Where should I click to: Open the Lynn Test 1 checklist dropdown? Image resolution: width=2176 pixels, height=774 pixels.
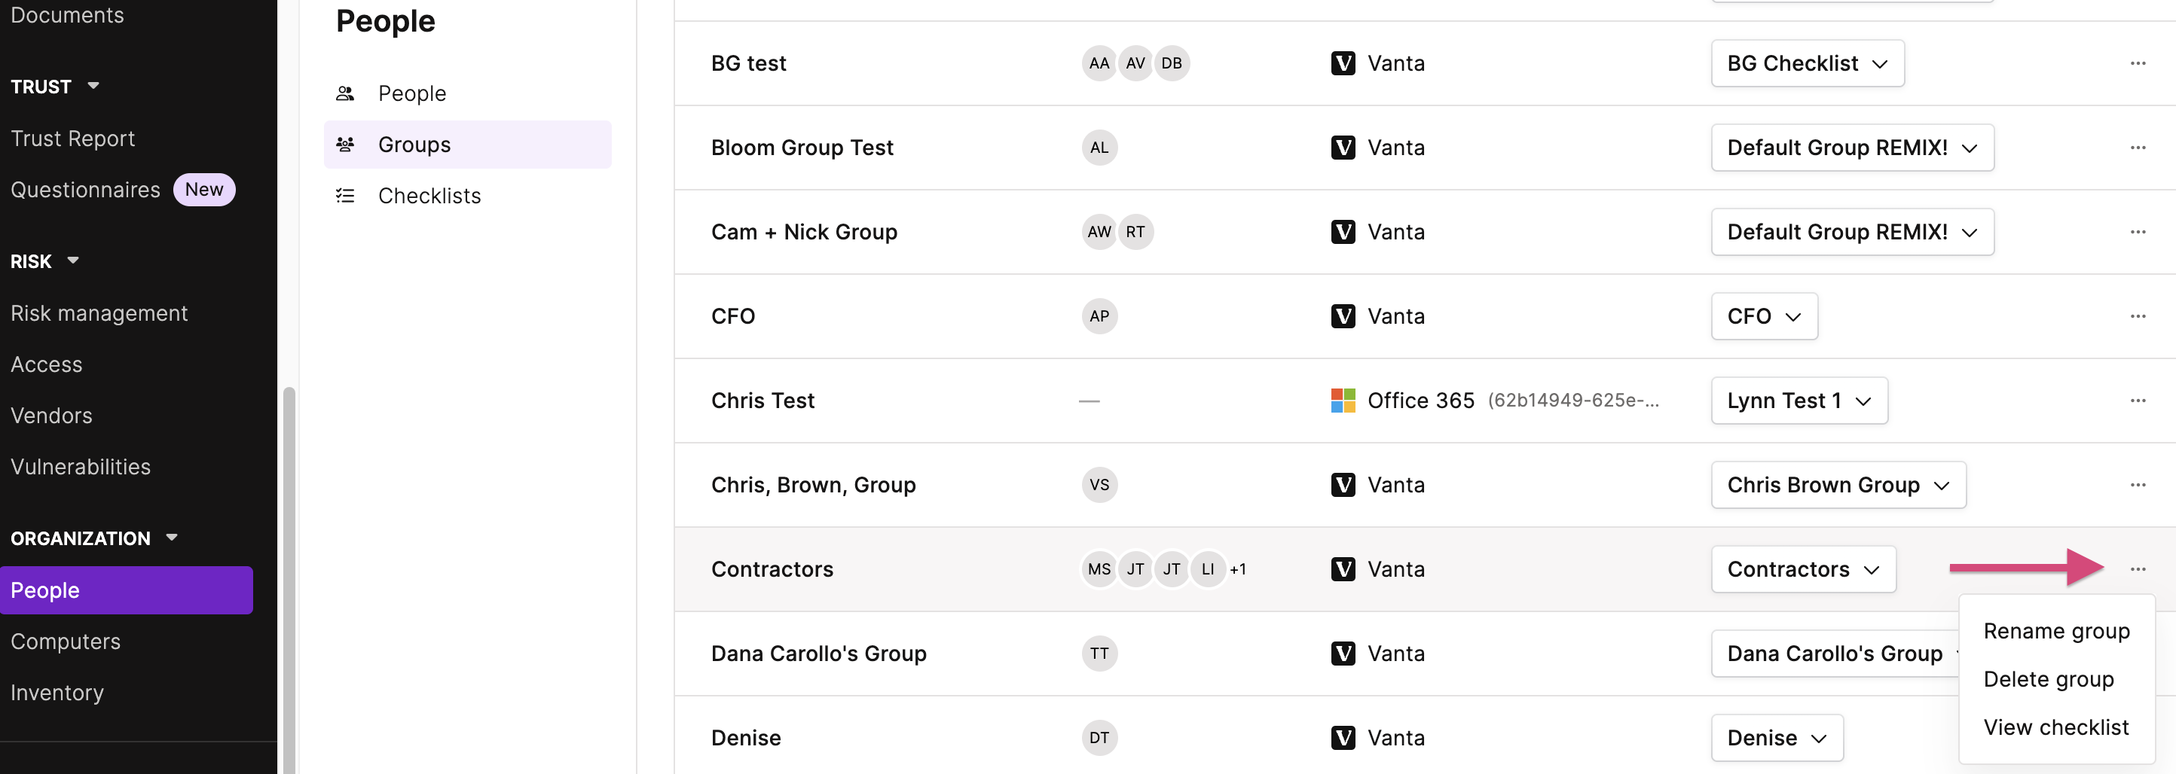(x=1799, y=401)
